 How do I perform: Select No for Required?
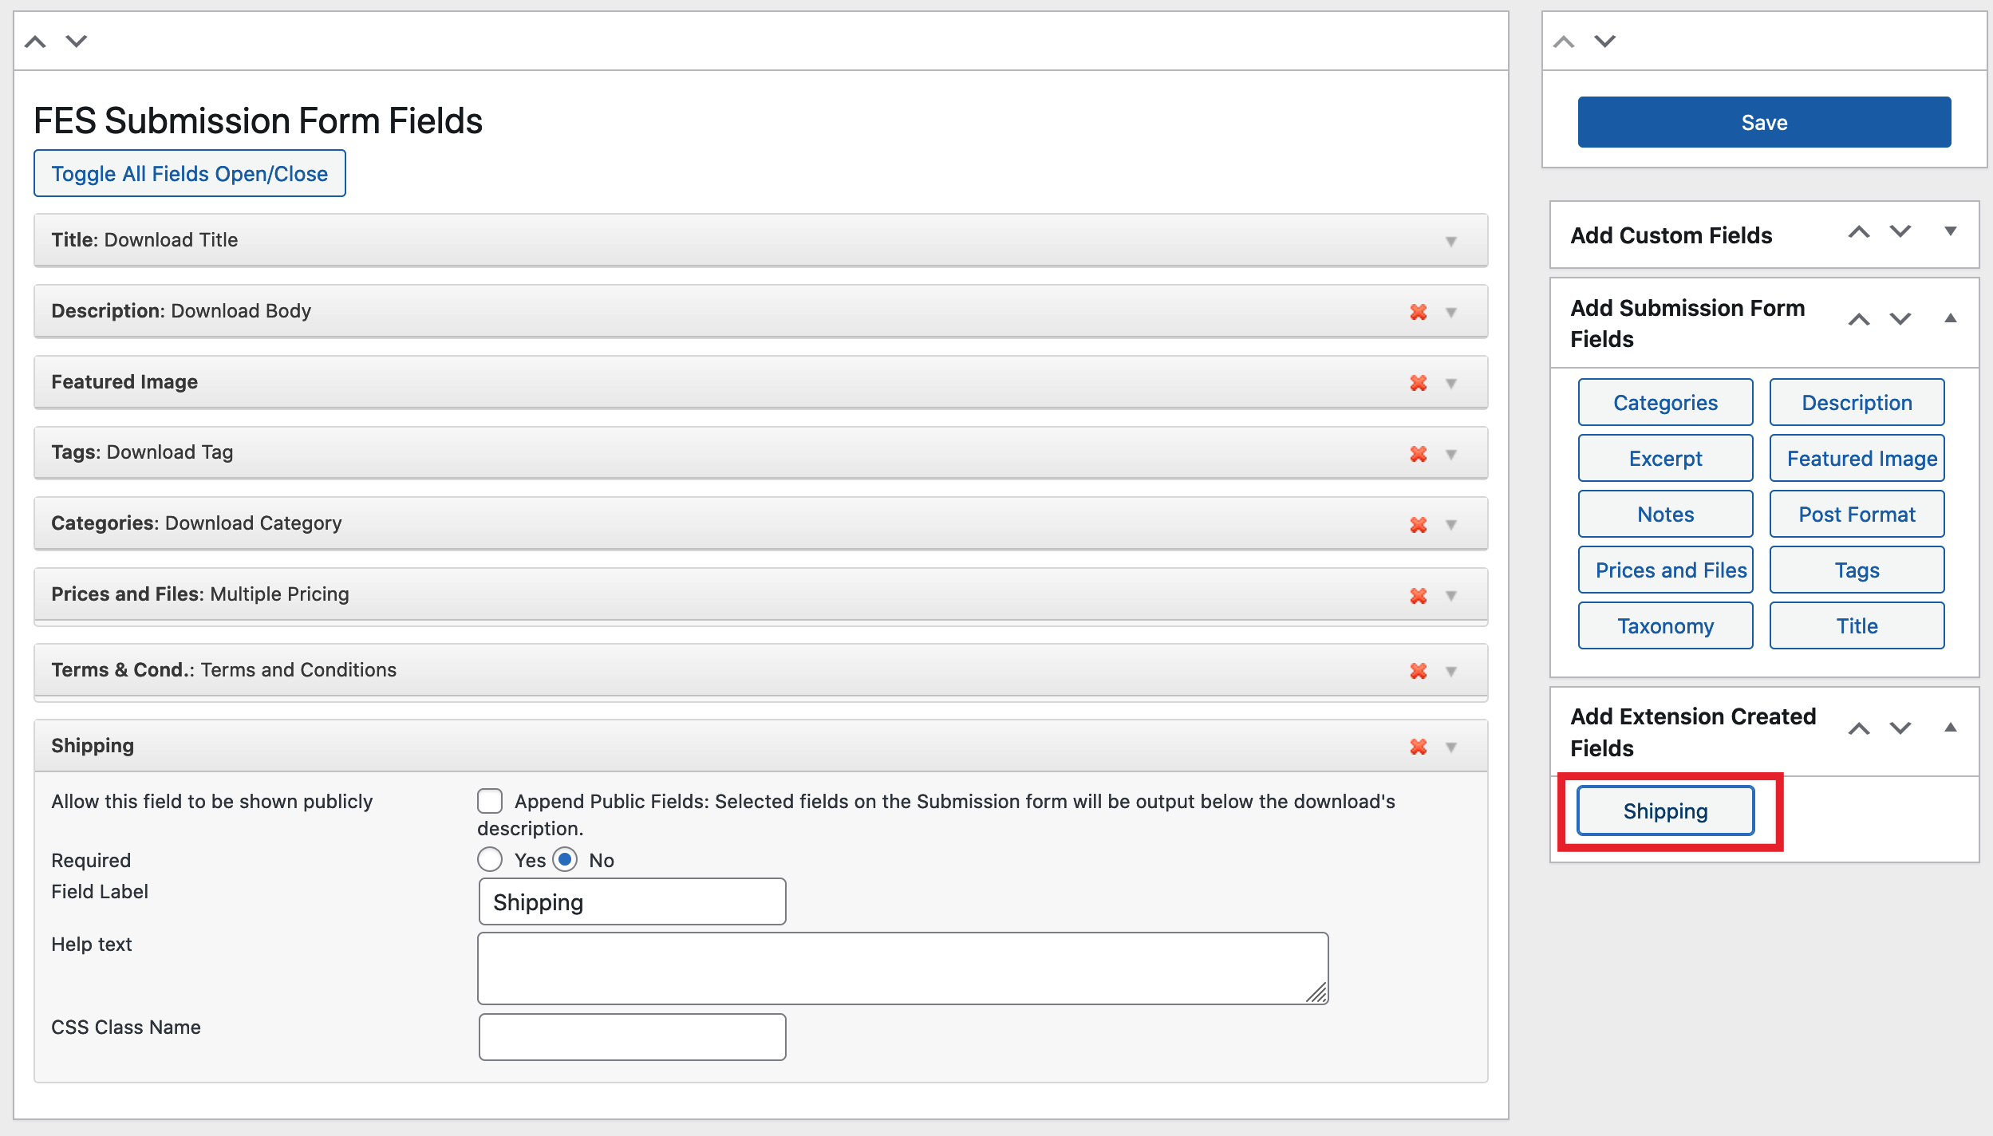pyautogui.click(x=565, y=859)
